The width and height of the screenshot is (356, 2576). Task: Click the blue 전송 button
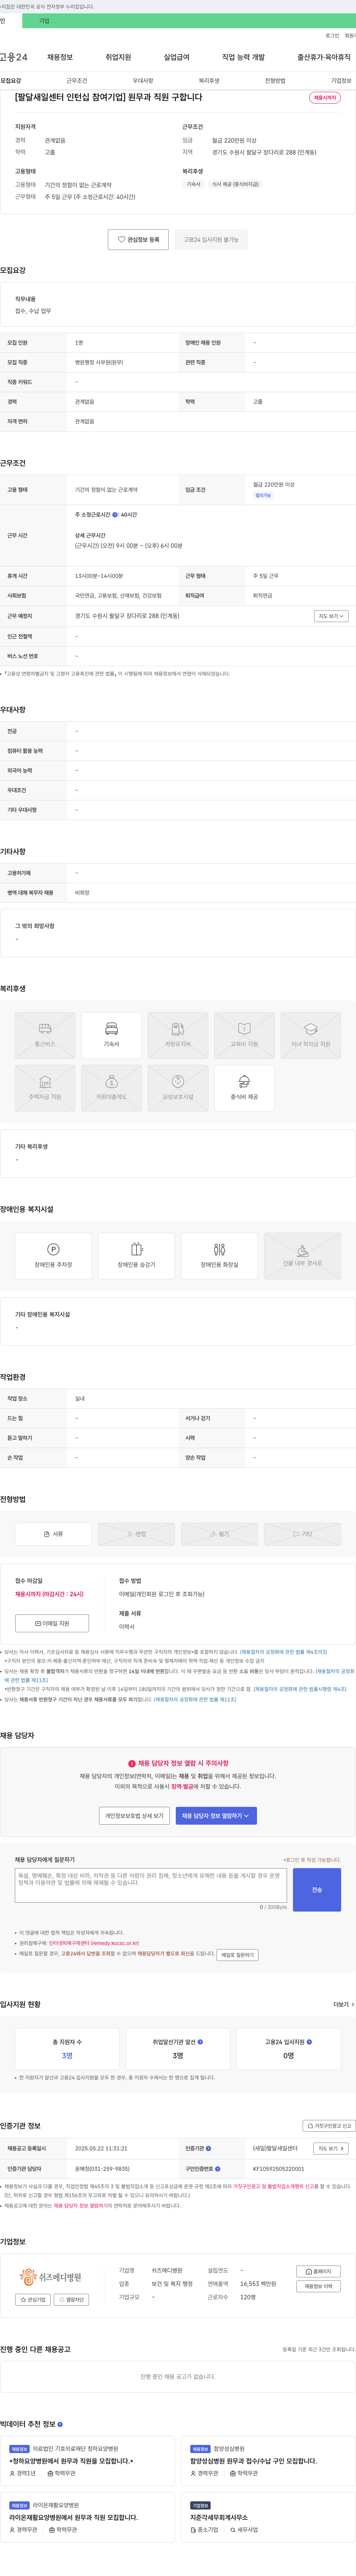(x=317, y=1890)
